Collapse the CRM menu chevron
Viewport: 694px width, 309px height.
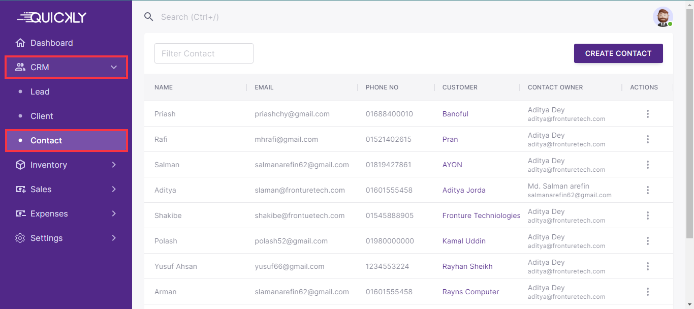click(114, 67)
